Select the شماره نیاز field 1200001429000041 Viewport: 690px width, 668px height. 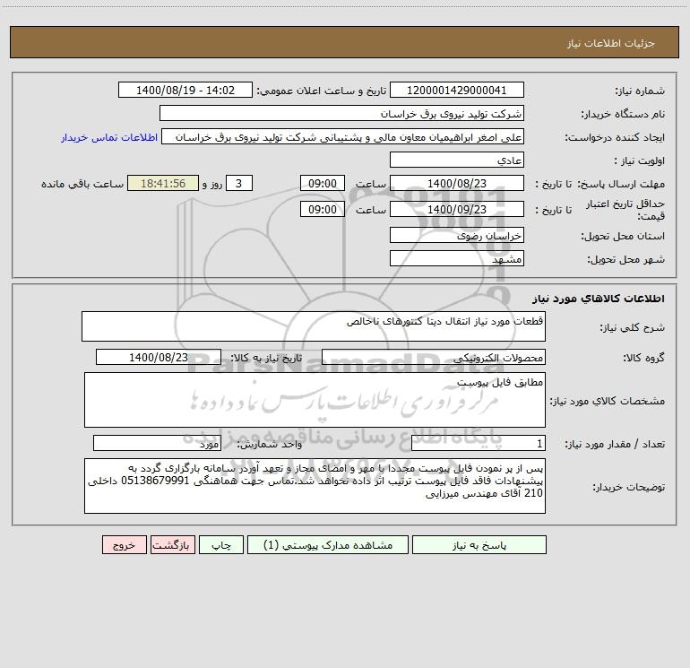coord(457,90)
